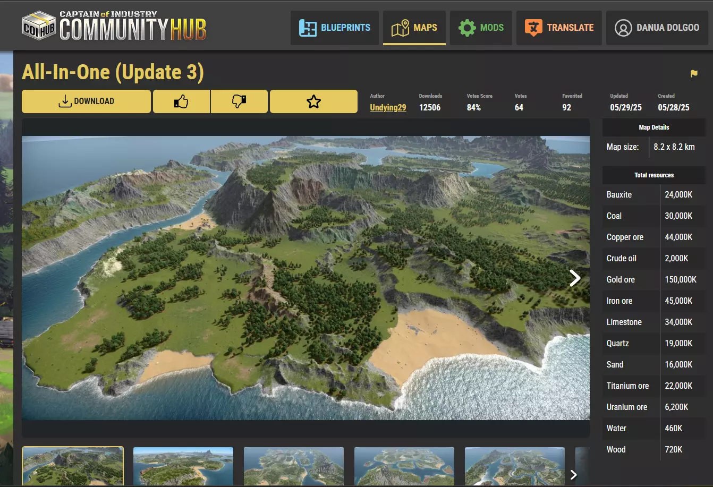The image size is (713, 487).
Task: Click the Copper ore resource label
Action: 625,237
